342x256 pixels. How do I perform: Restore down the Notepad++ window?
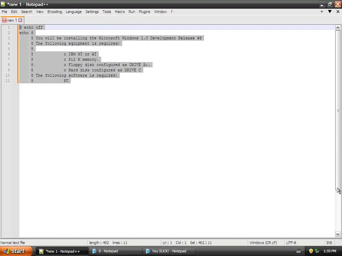tap(330, 4)
